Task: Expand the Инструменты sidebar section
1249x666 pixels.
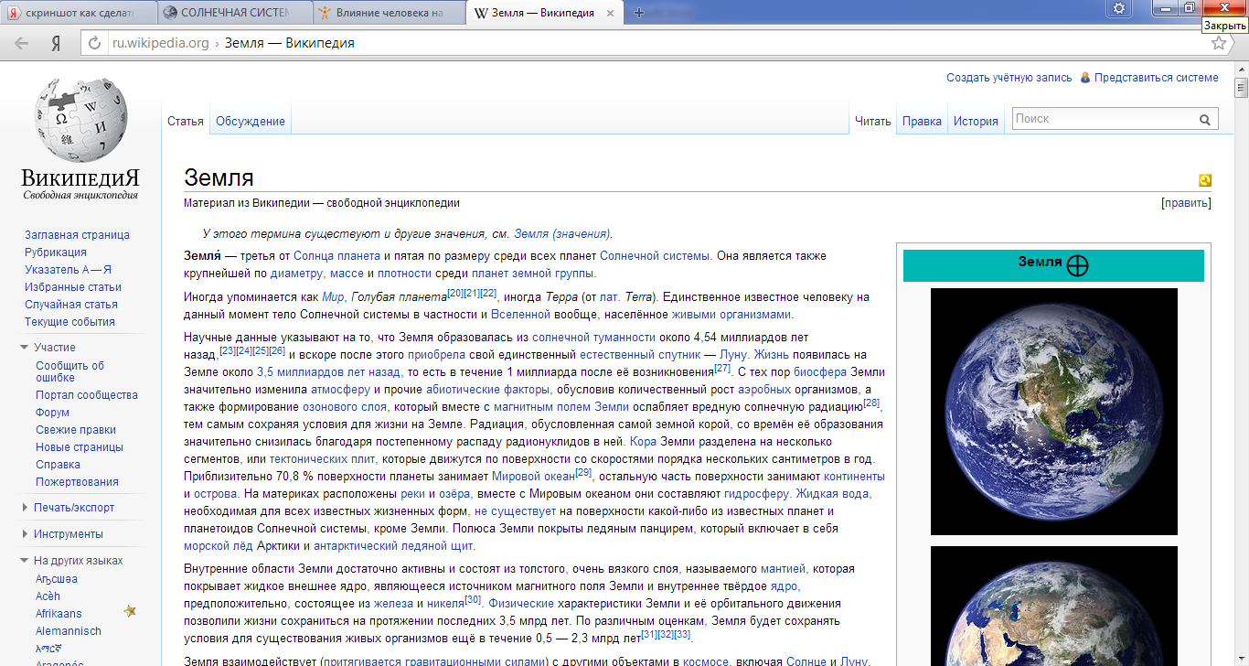Action: pos(25,534)
